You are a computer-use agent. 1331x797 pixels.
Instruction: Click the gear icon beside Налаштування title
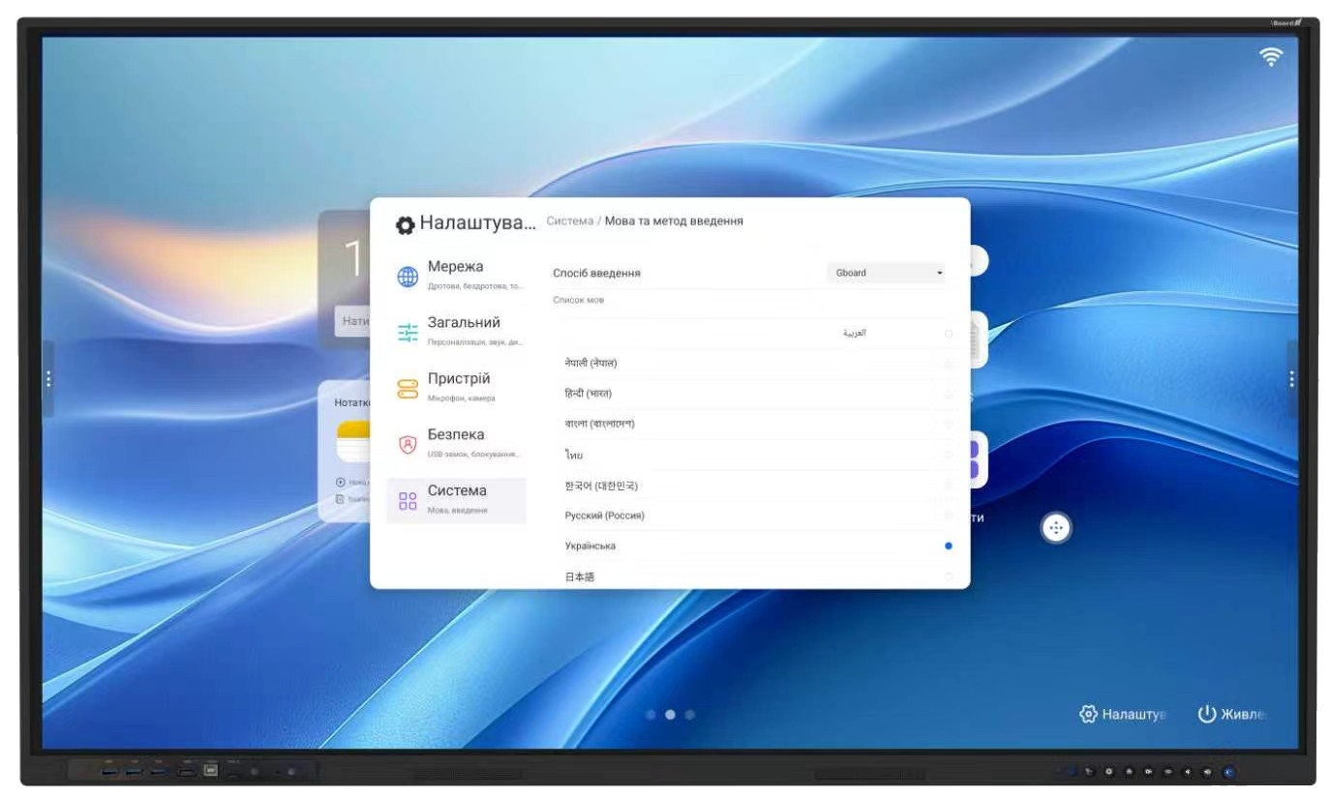click(x=405, y=225)
